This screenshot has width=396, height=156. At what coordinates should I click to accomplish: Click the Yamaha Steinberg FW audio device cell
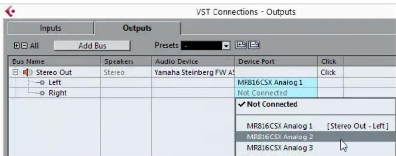[x=193, y=72]
